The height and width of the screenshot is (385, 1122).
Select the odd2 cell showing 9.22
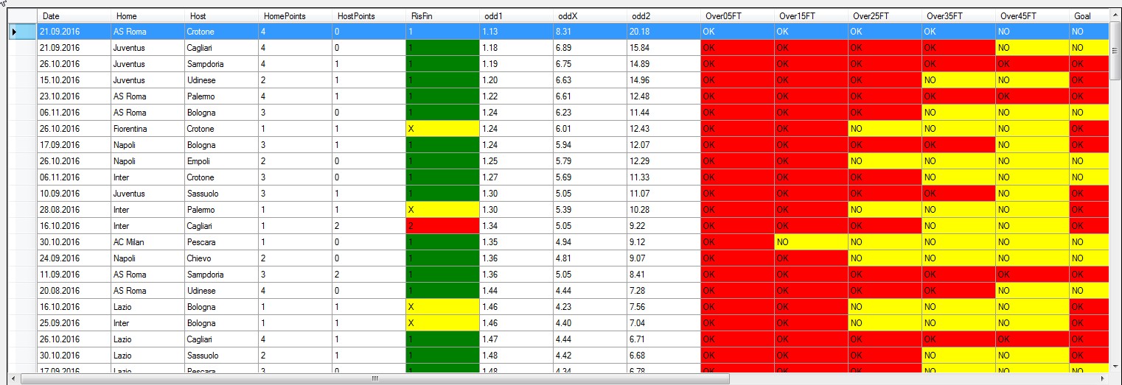663,226
